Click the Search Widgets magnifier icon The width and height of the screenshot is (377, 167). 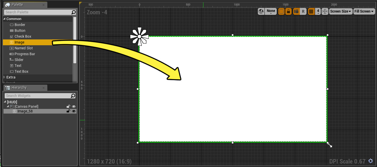(73, 96)
